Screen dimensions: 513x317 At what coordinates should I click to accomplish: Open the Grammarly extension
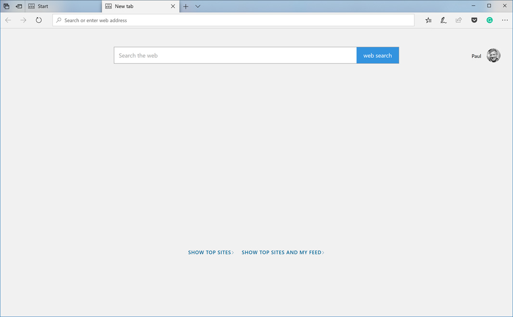(489, 20)
